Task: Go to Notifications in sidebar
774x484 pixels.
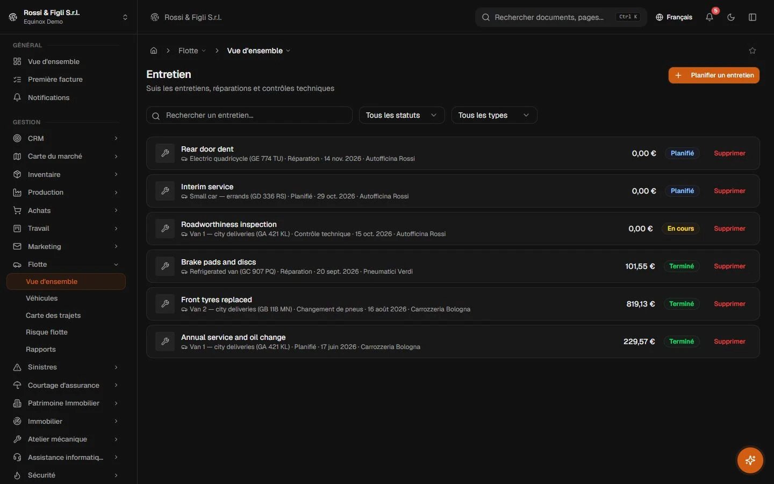Action: (x=66, y=97)
